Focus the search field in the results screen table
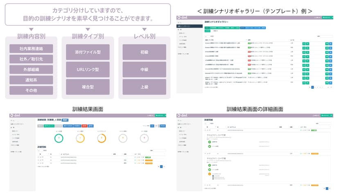This screenshot has width=339, height=196. pyautogui.click(x=160, y=151)
